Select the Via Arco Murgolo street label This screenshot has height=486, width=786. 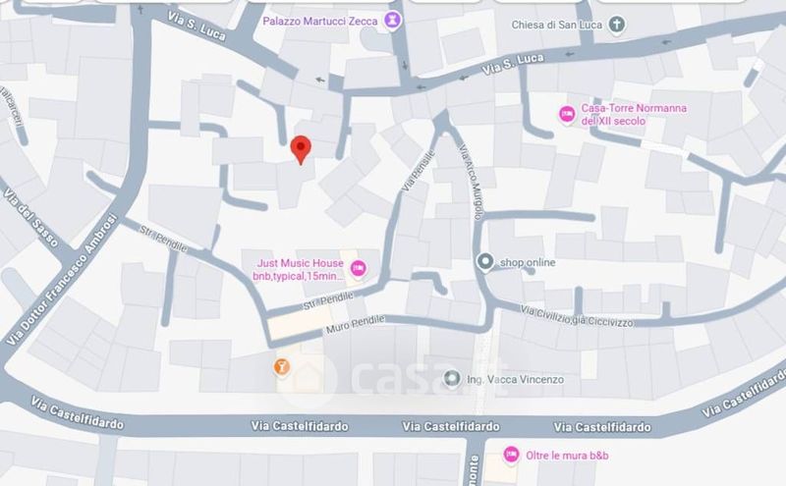coord(471,182)
